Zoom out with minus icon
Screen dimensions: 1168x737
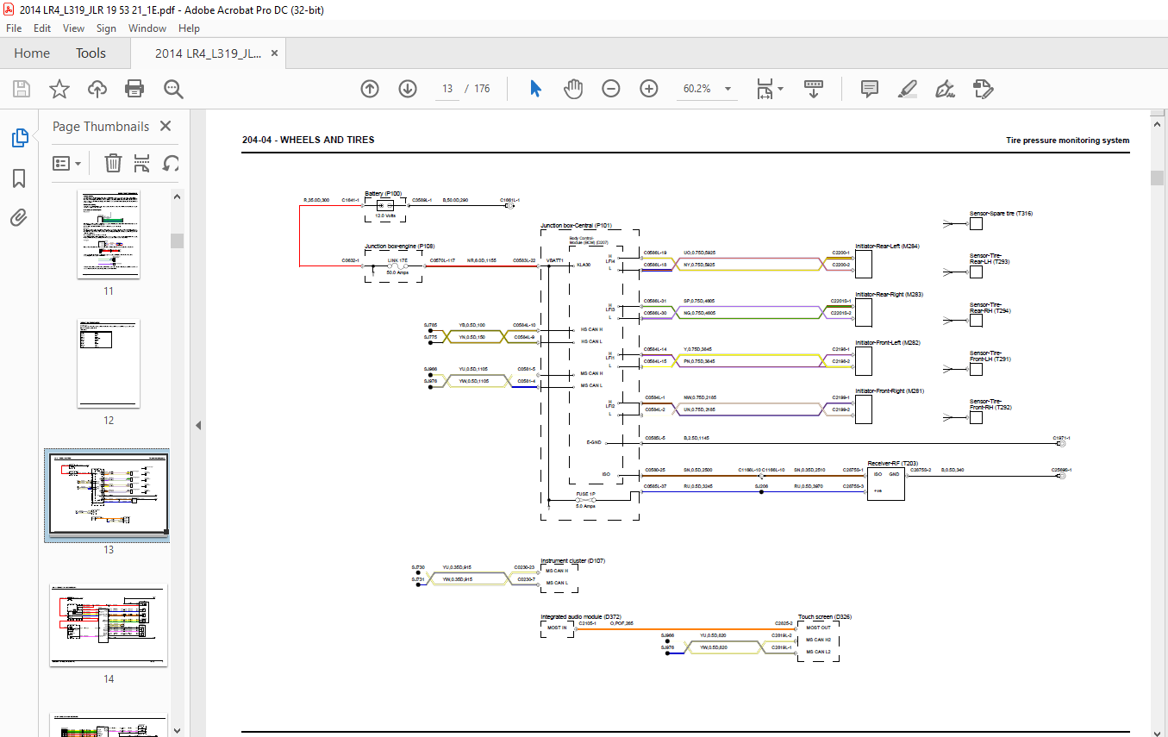click(x=611, y=89)
